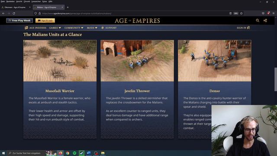
Task: Click the Donso card title
Action: pyautogui.click(x=215, y=91)
